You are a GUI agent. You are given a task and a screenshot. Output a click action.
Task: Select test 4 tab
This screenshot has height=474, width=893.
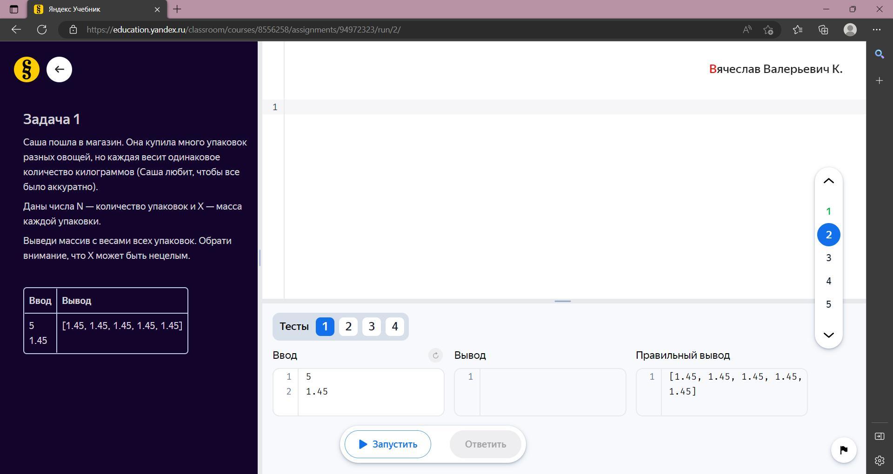(x=394, y=327)
